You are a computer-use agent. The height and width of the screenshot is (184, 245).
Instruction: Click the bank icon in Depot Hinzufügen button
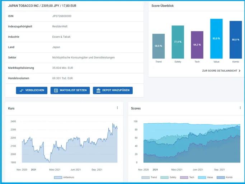coord(98,90)
